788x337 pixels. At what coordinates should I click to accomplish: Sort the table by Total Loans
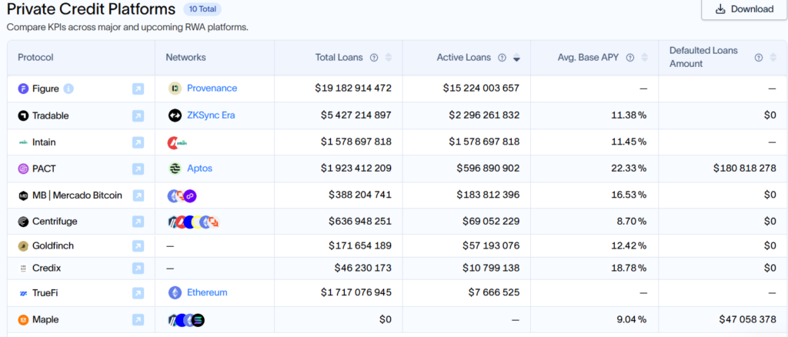(x=389, y=58)
